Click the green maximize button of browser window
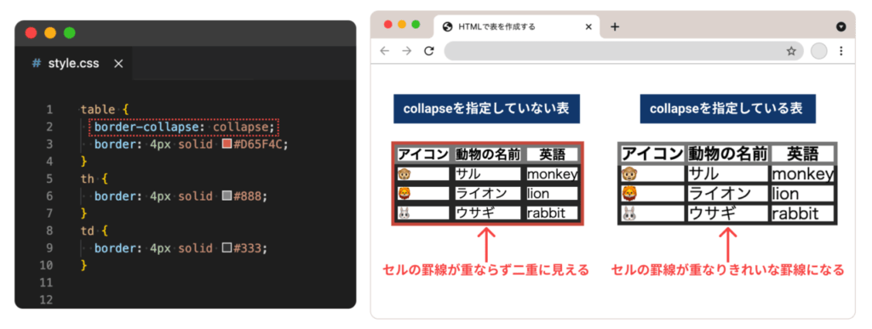The image size is (872, 329). pos(416,25)
